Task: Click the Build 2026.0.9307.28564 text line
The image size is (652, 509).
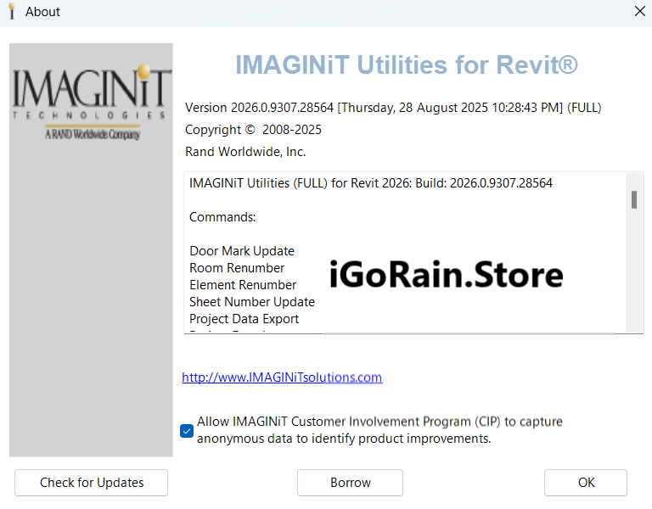Action: pos(371,183)
